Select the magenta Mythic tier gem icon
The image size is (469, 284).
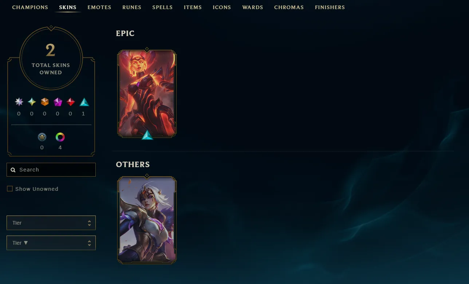(x=58, y=102)
